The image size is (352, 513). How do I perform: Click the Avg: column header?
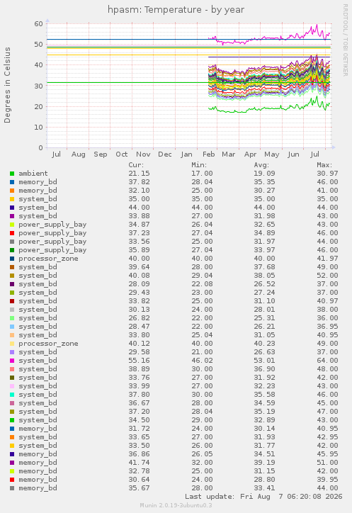(262, 165)
